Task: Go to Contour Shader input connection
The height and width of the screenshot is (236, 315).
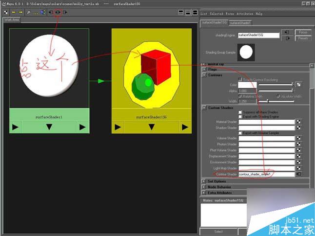Action: tap(298, 174)
